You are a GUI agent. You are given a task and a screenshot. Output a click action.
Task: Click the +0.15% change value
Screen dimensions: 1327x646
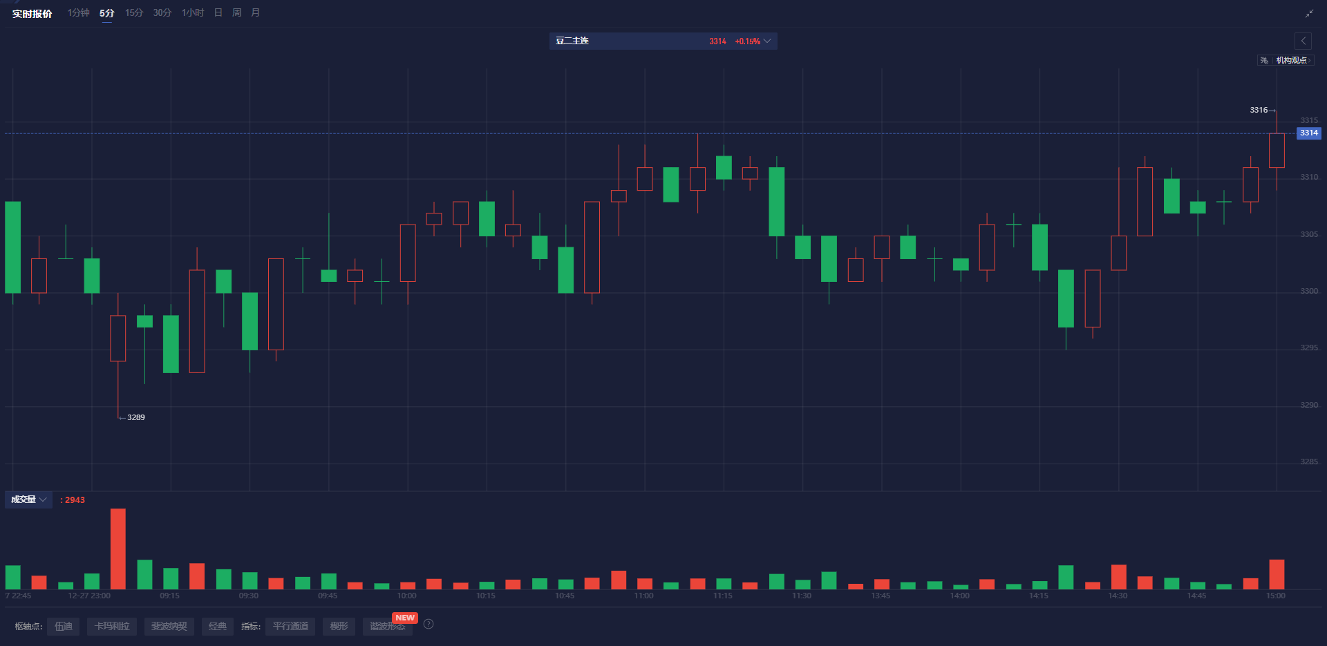747,41
